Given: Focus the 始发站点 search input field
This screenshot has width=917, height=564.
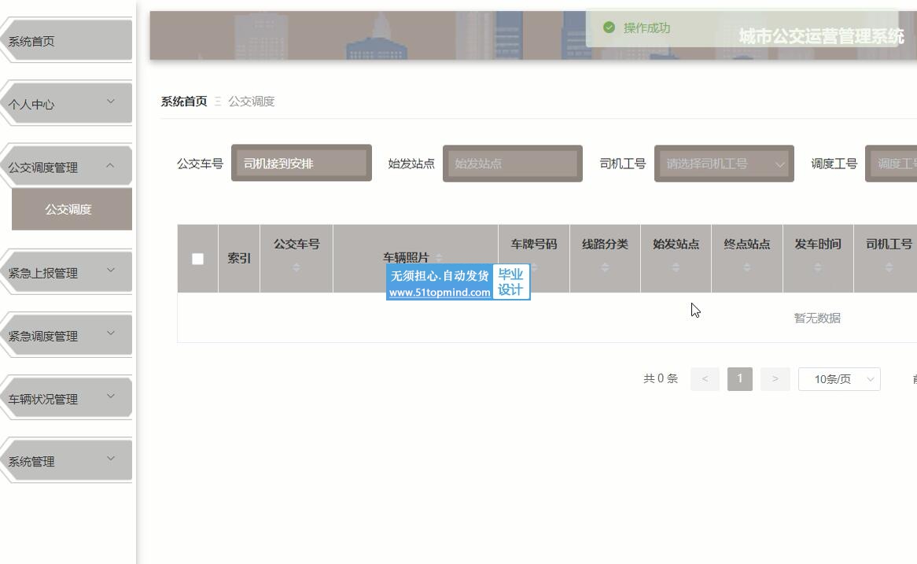Looking at the screenshot, I should click(512, 164).
